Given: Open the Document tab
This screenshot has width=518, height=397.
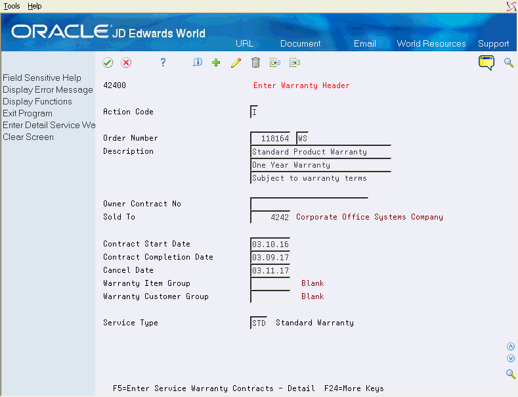Looking at the screenshot, I should [x=300, y=43].
